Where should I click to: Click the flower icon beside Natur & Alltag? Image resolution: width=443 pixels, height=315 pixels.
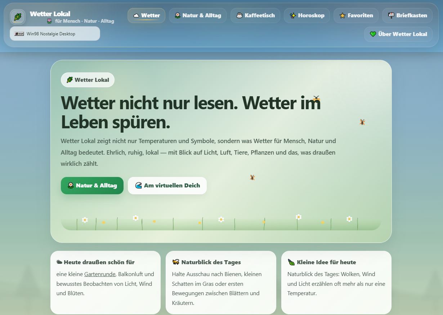[x=178, y=15]
